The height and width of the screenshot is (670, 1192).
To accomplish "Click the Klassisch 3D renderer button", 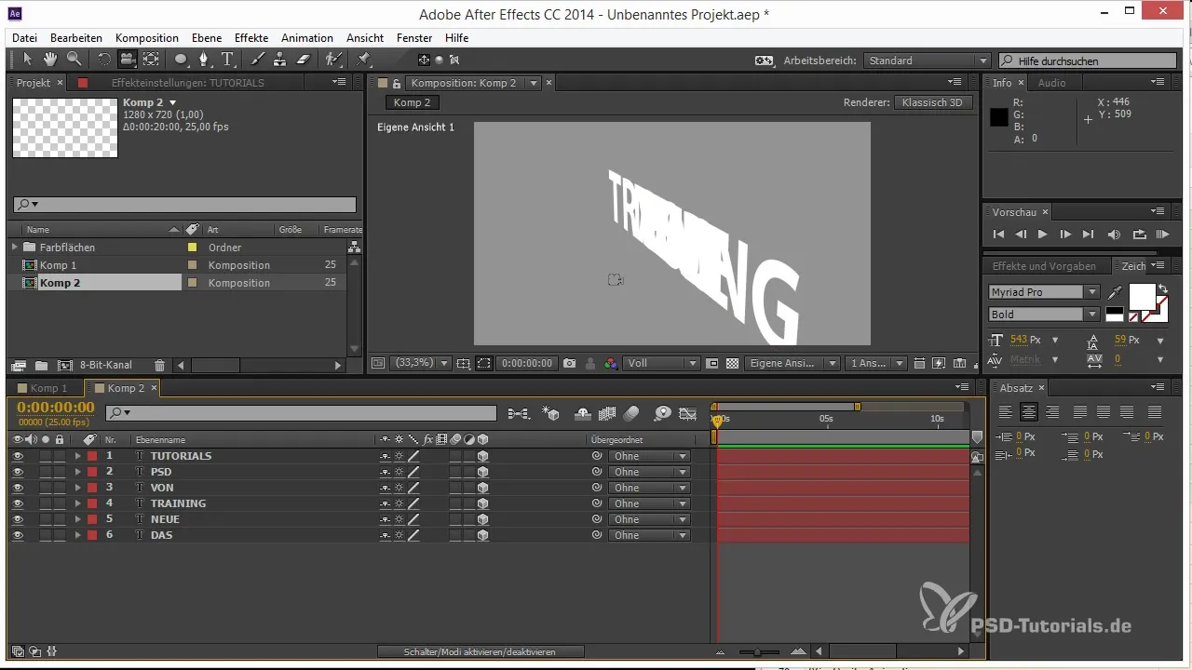I will (x=934, y=102).
